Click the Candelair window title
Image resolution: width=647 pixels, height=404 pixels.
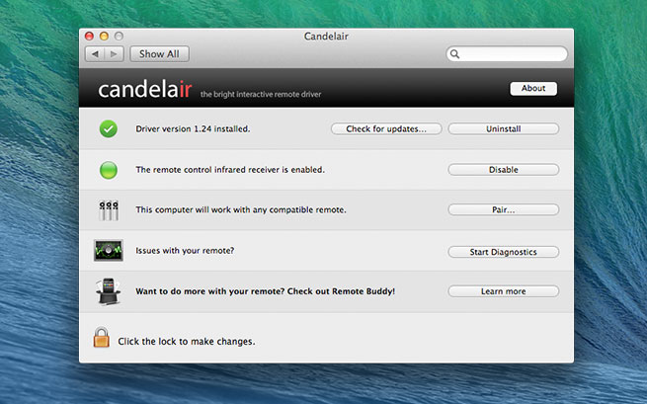[x=326, y=37]
